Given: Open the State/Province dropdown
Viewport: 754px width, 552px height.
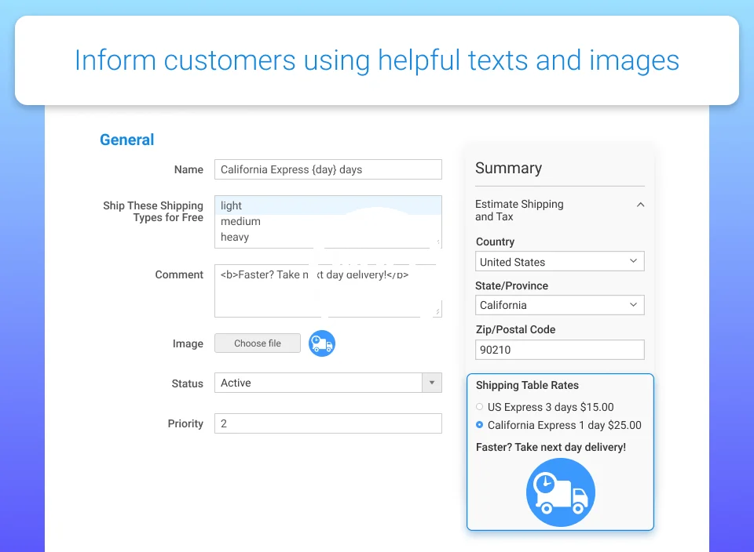Looking at the screenshot, I should point(559,305).
